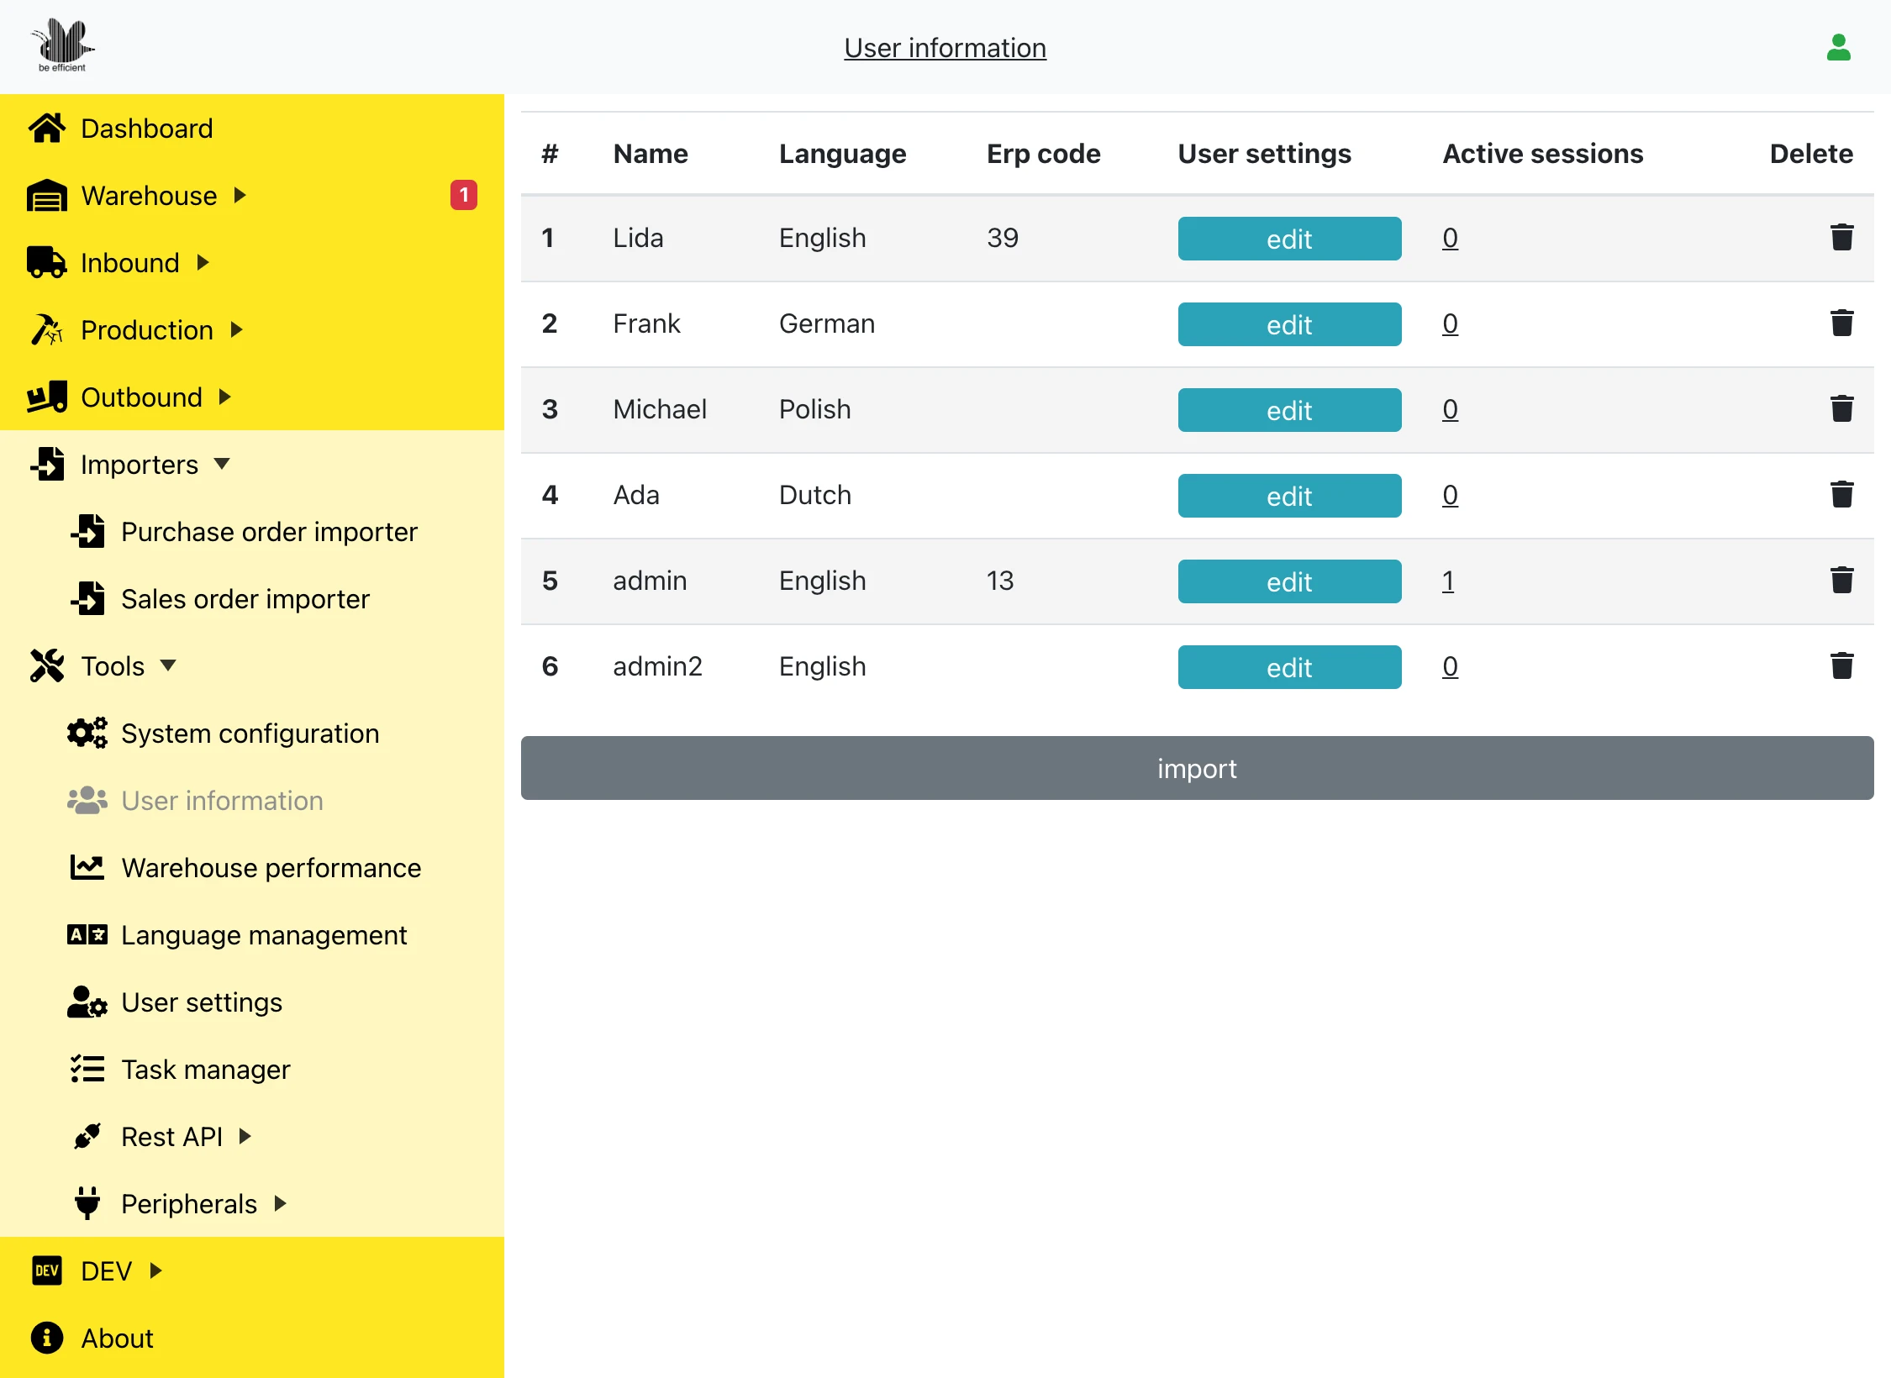
Task: Click the About info icon
Action: (47, 1338)
